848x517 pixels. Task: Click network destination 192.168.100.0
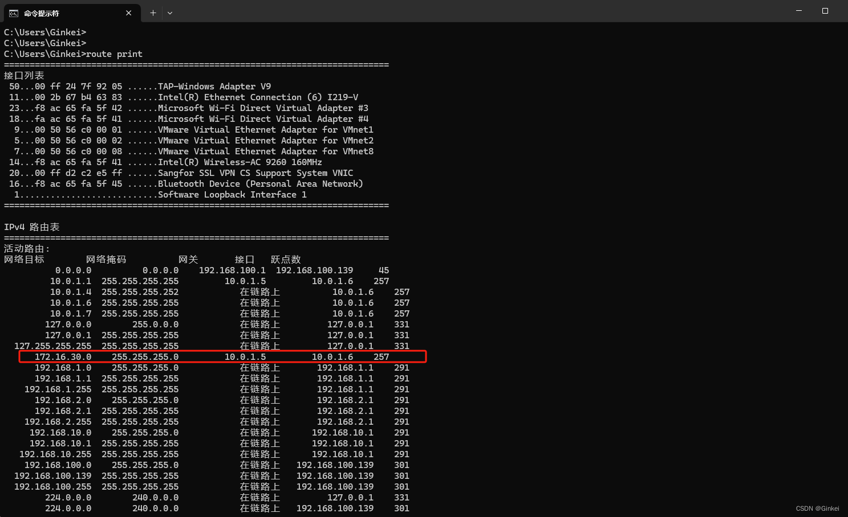[58, 465]
